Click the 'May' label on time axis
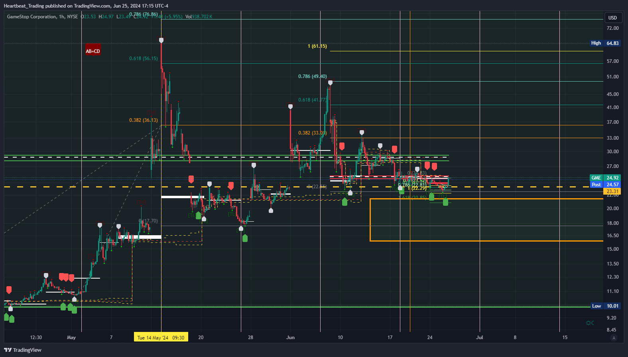628x357 pixels. click(x=71, y=337)
